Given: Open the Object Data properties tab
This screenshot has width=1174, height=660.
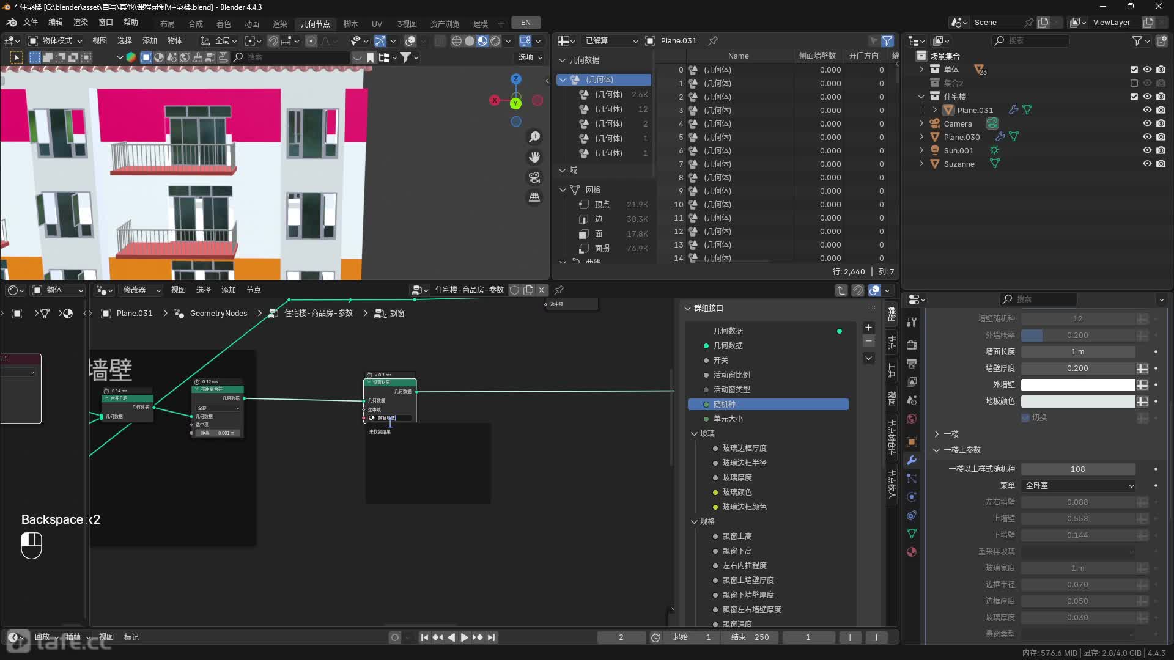Looking at the screenshot, I should [912, 533].
